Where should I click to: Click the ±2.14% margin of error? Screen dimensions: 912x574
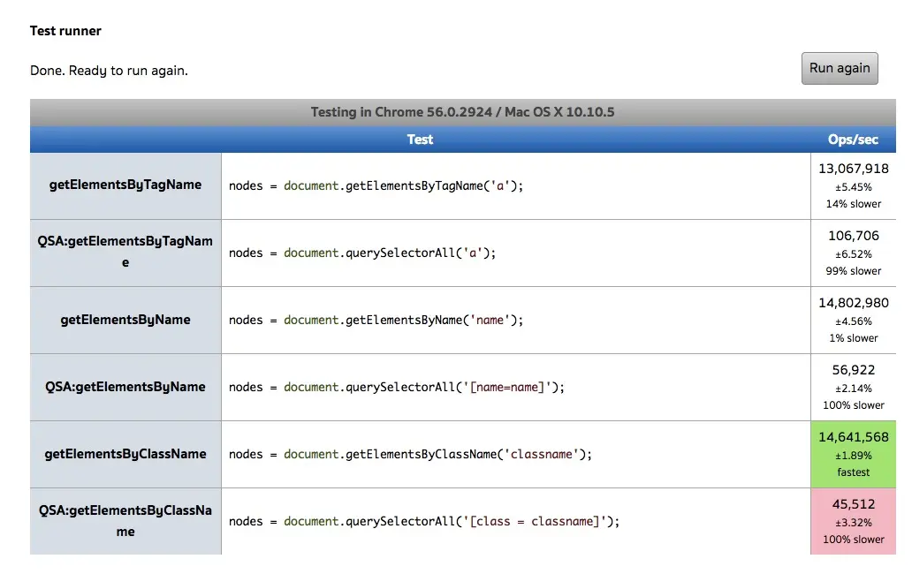click(x=854, y=388)
